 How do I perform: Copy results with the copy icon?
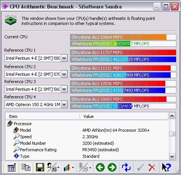tap(26, 167)
